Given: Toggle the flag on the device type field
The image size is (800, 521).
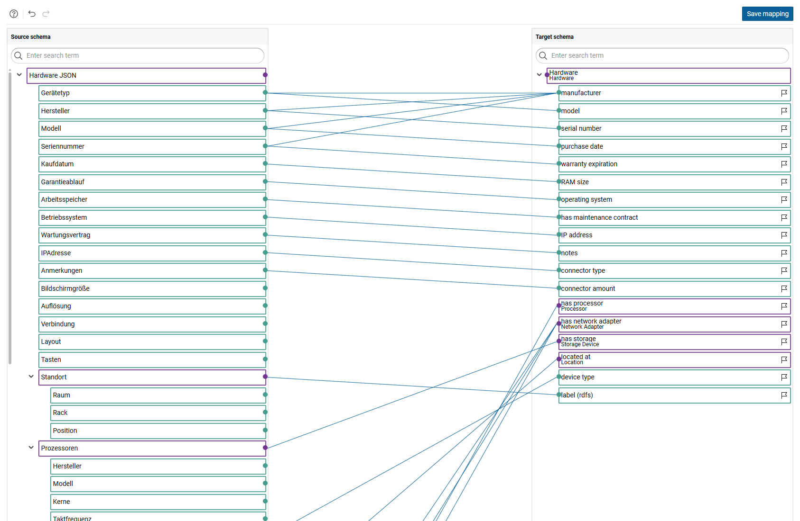Looking at the screenshot, I should [x=784, y=377].
